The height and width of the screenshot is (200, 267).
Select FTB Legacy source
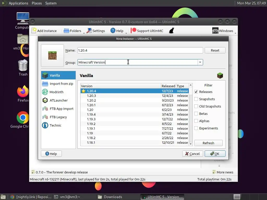(x=58, y=117)
